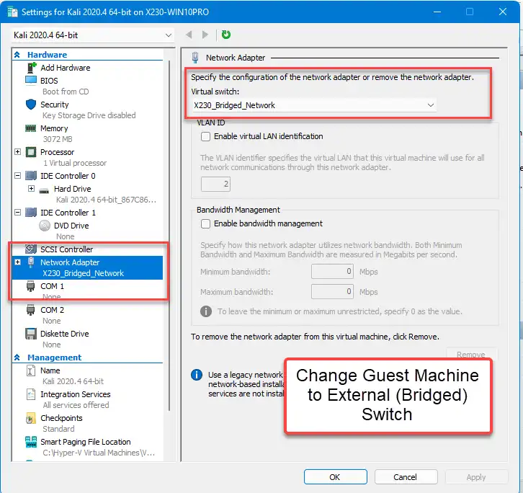Click the 'Standard' checkpoints value
Screen dimensions: 523x493
coord(58,429)
